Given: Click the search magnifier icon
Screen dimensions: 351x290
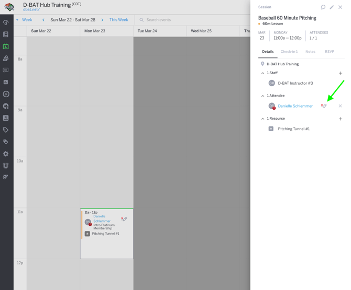Looking at the screenshot, I should point(141,20).
